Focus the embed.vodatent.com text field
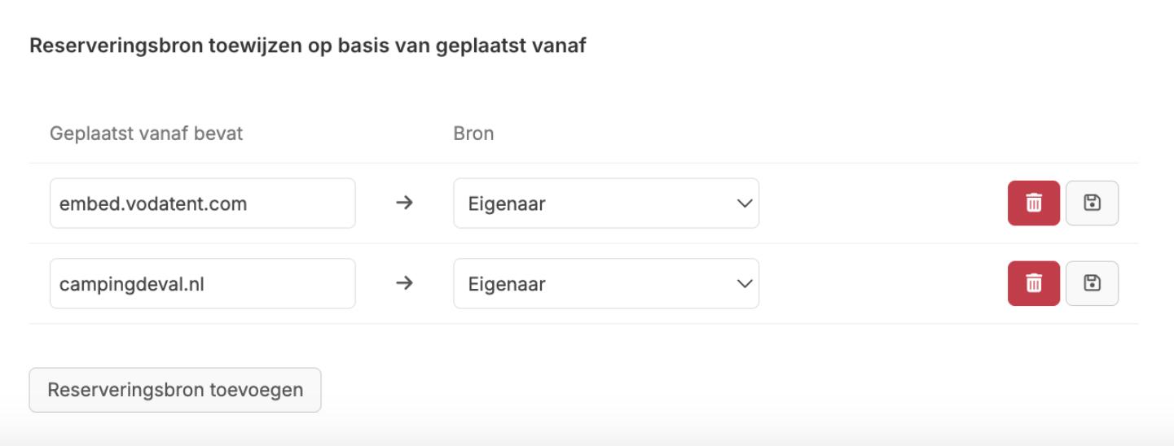This screenshot has height=446, width=1174. click(202, 203)
